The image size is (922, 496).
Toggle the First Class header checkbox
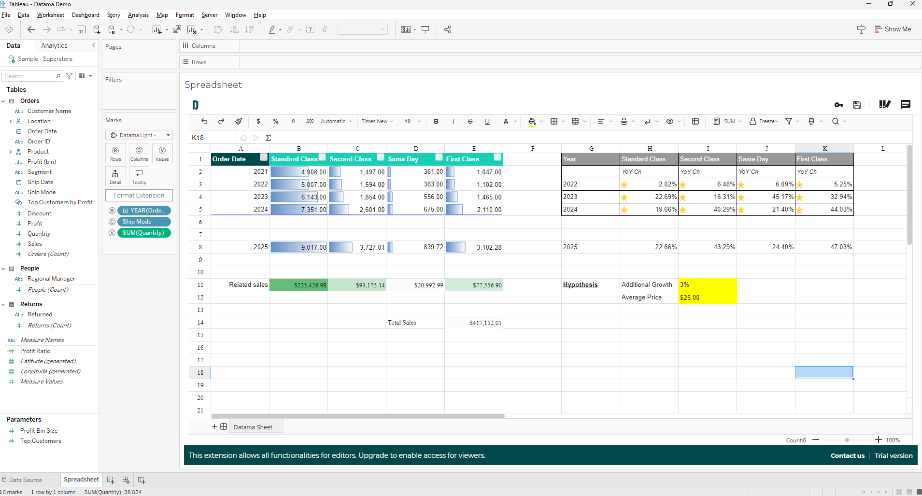click(x=497, y=157)
